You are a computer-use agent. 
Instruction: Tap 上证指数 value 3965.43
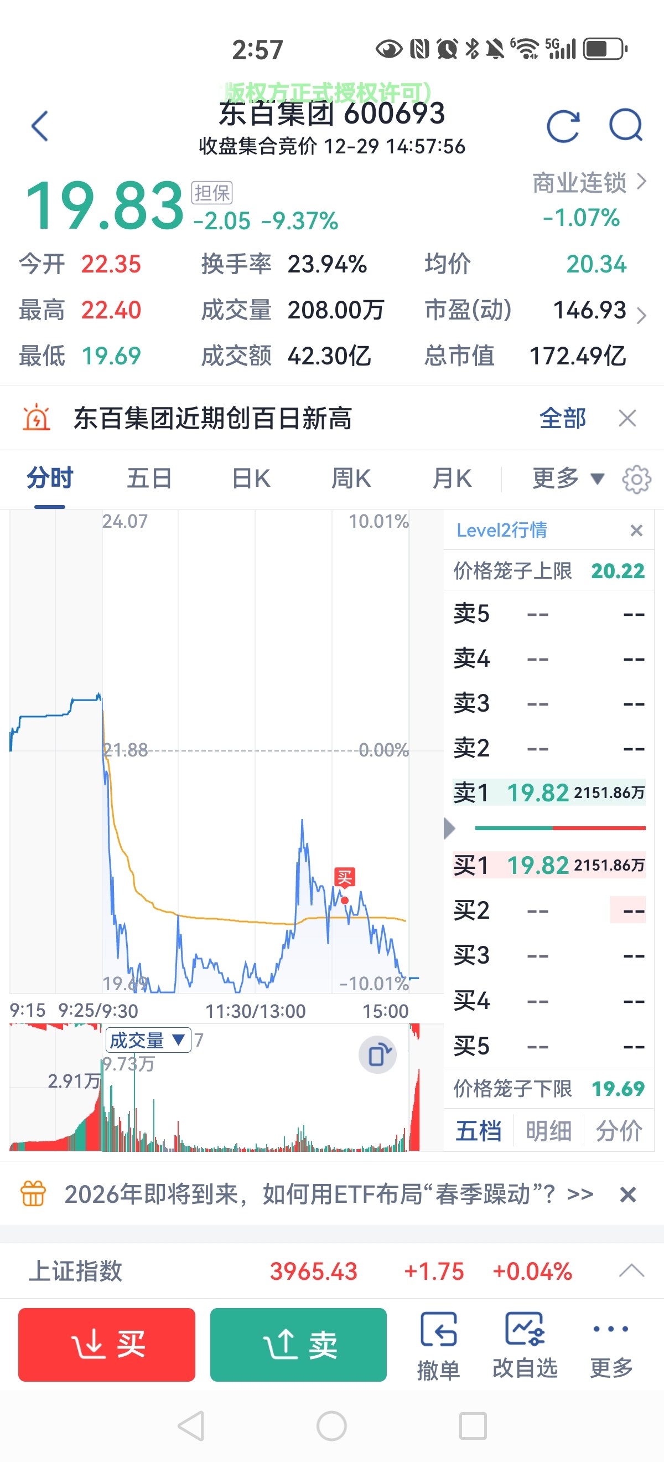tap(314, 1271)
